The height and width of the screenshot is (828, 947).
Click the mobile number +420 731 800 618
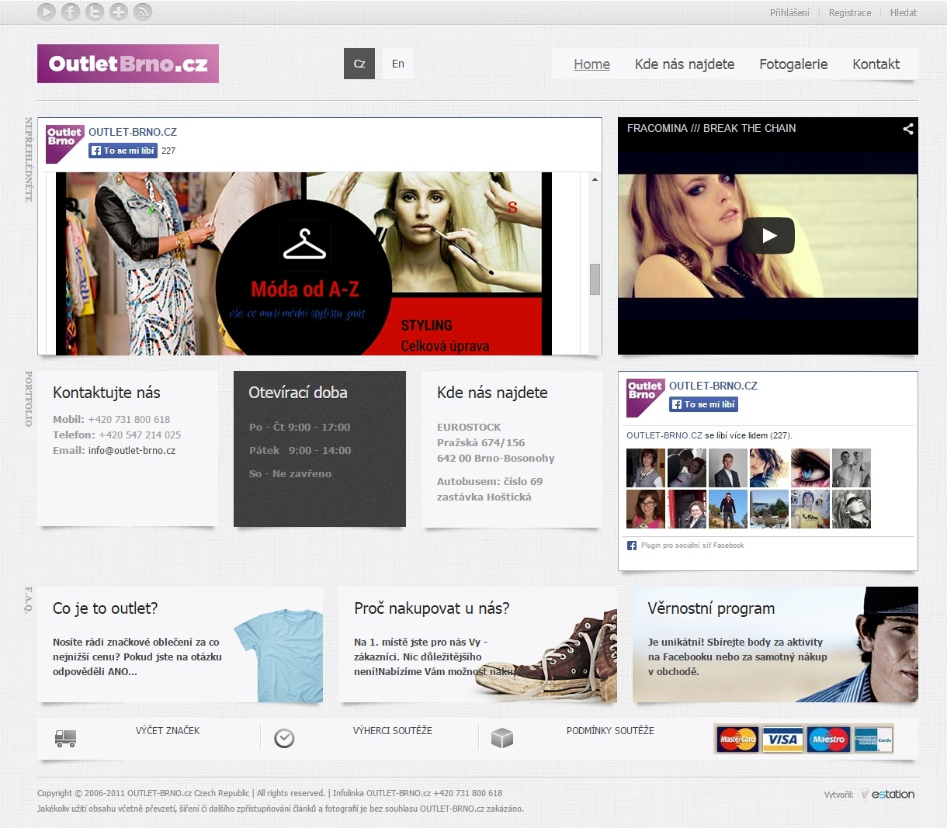point(129,419)
